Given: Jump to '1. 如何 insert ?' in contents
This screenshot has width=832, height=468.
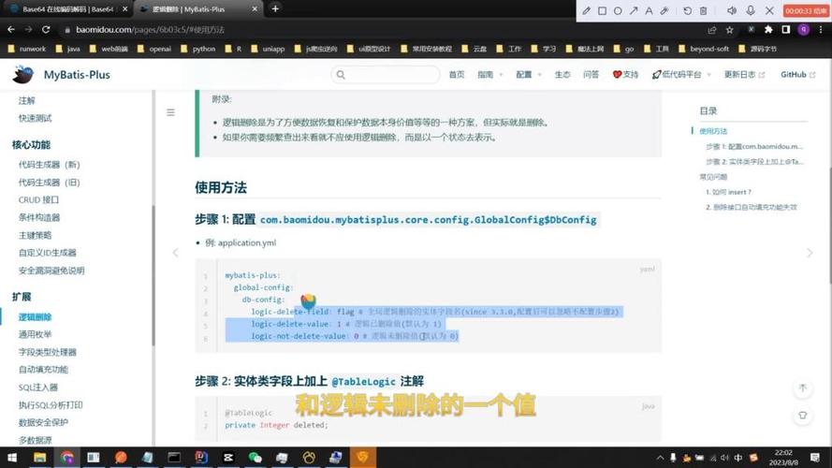Looking at the screenshot, I should pos(728,192).
